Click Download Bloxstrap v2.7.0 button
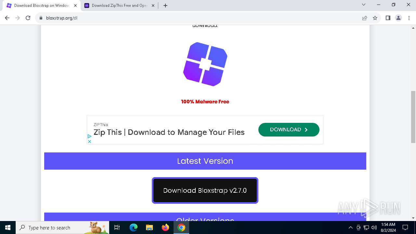 tap(205, 190)
